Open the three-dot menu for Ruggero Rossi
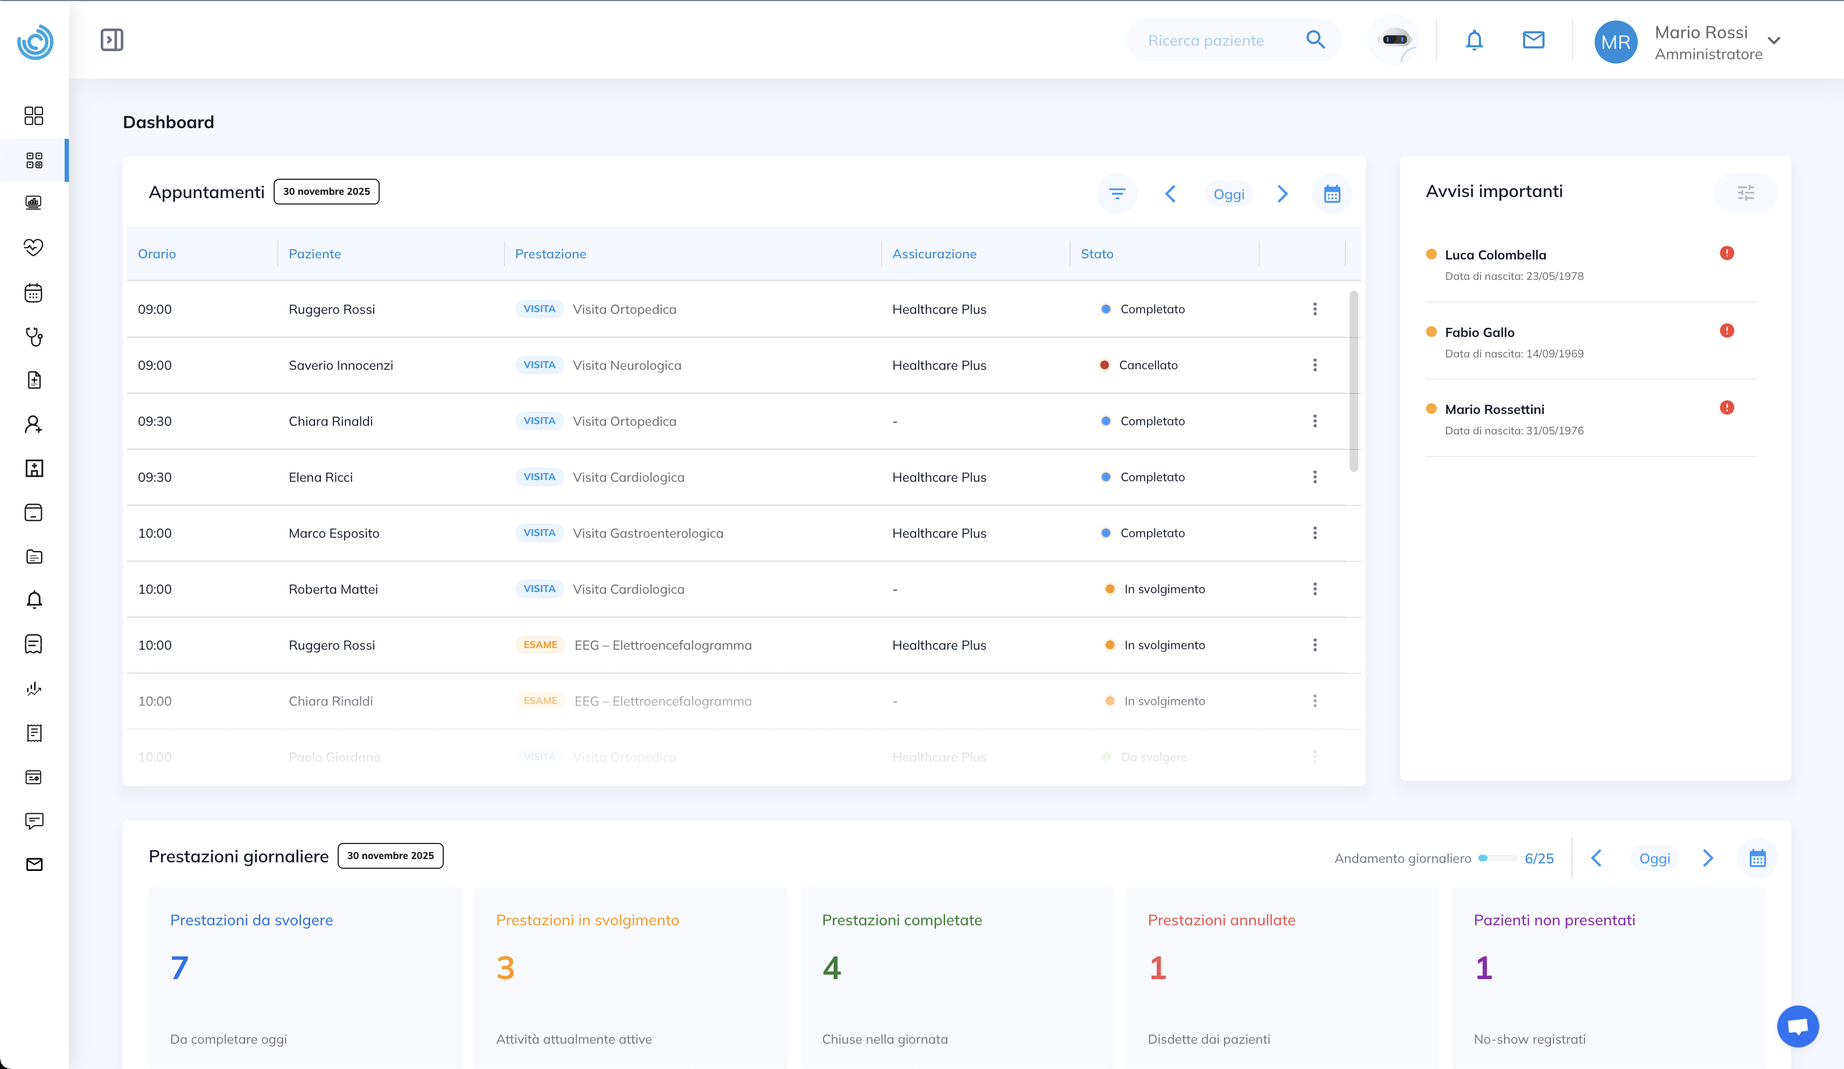This screenshot has width=1844, height=1069. point(1315,308)
